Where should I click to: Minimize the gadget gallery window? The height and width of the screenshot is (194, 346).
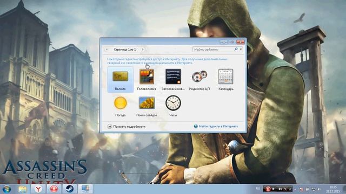(223, 42)
